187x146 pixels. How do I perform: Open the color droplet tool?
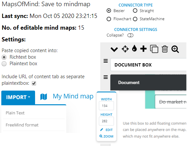pos(134,48)
